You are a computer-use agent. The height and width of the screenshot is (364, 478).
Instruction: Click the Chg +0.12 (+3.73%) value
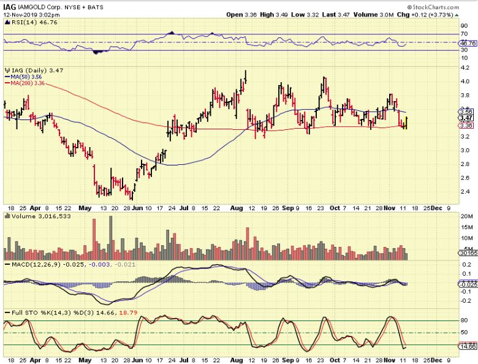click(x=425, y=15)
